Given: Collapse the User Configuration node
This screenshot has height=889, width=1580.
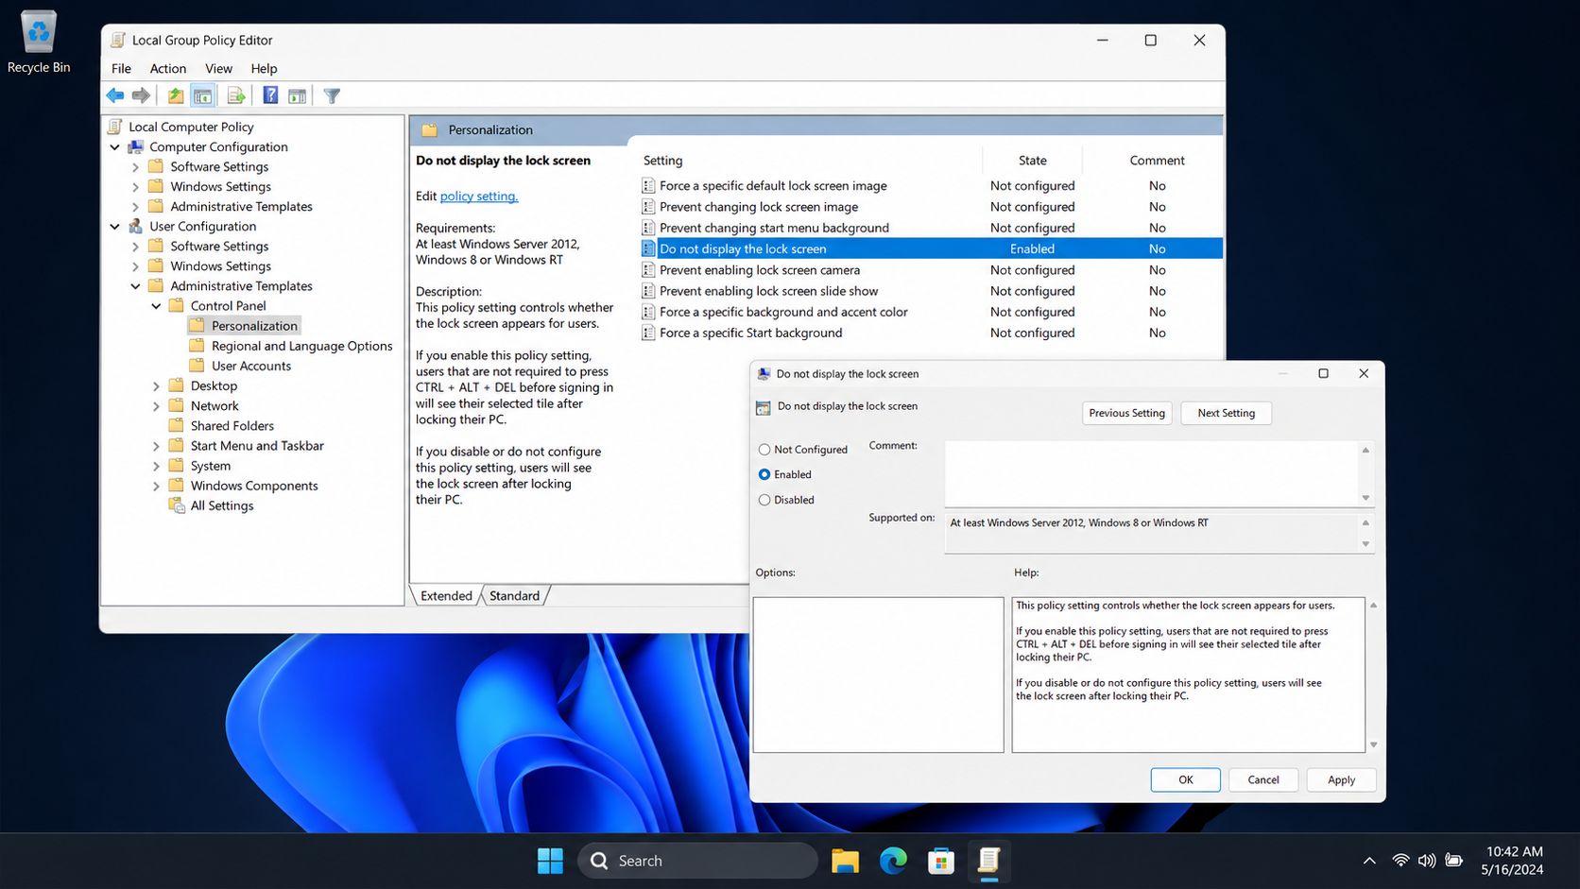Looking at the screenshot, I should (115, 226).
